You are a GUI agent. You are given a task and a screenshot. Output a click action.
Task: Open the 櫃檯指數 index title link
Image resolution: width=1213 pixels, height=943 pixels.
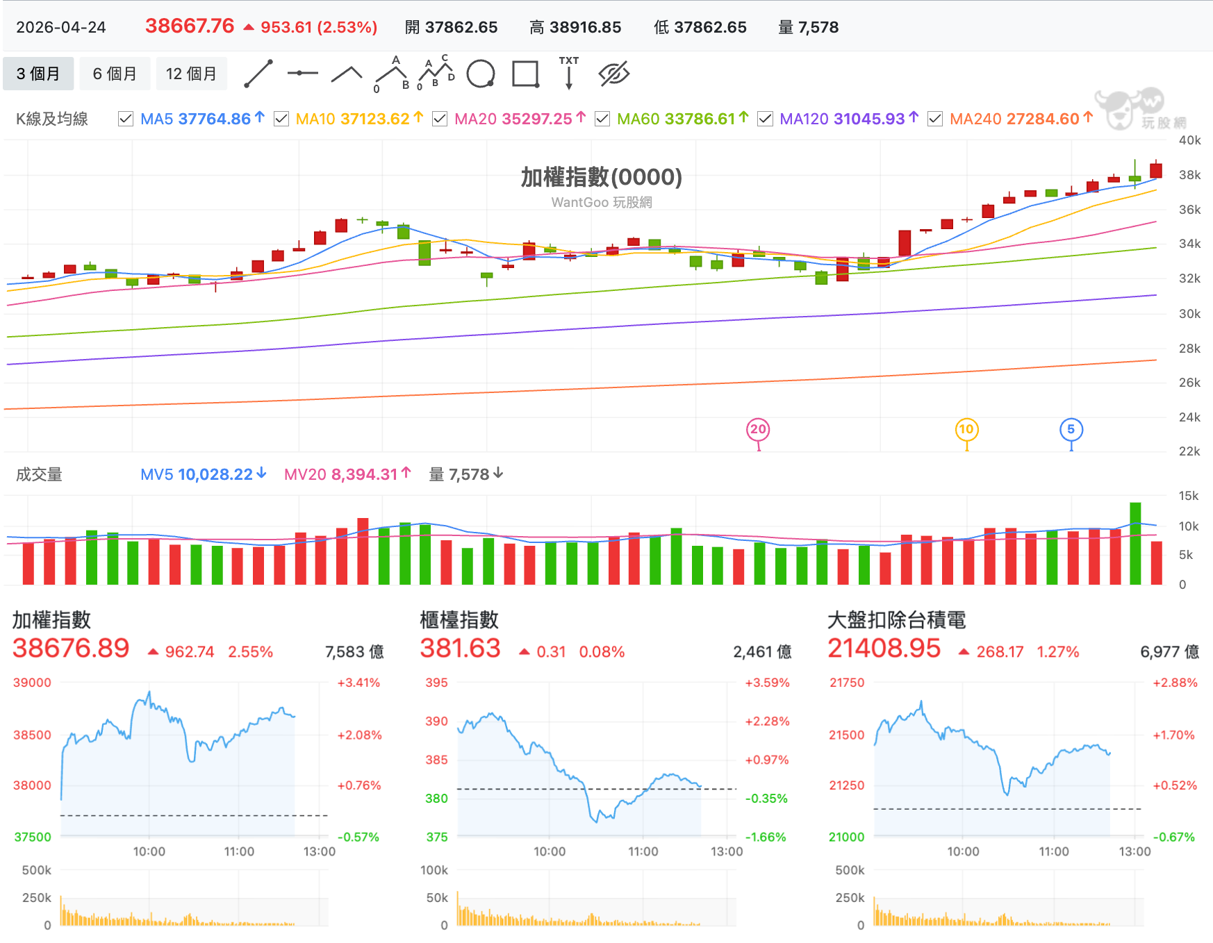click(x=459, y=620)
